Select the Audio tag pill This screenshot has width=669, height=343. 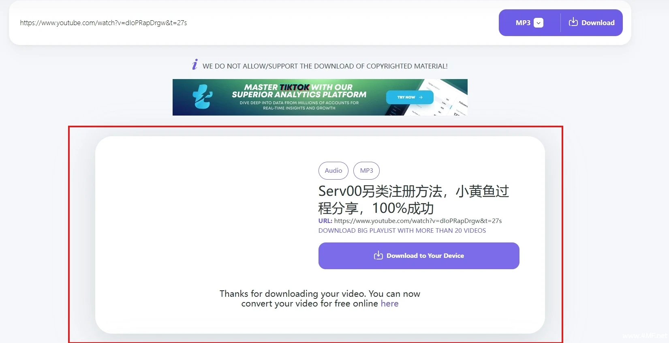[333, 171]
